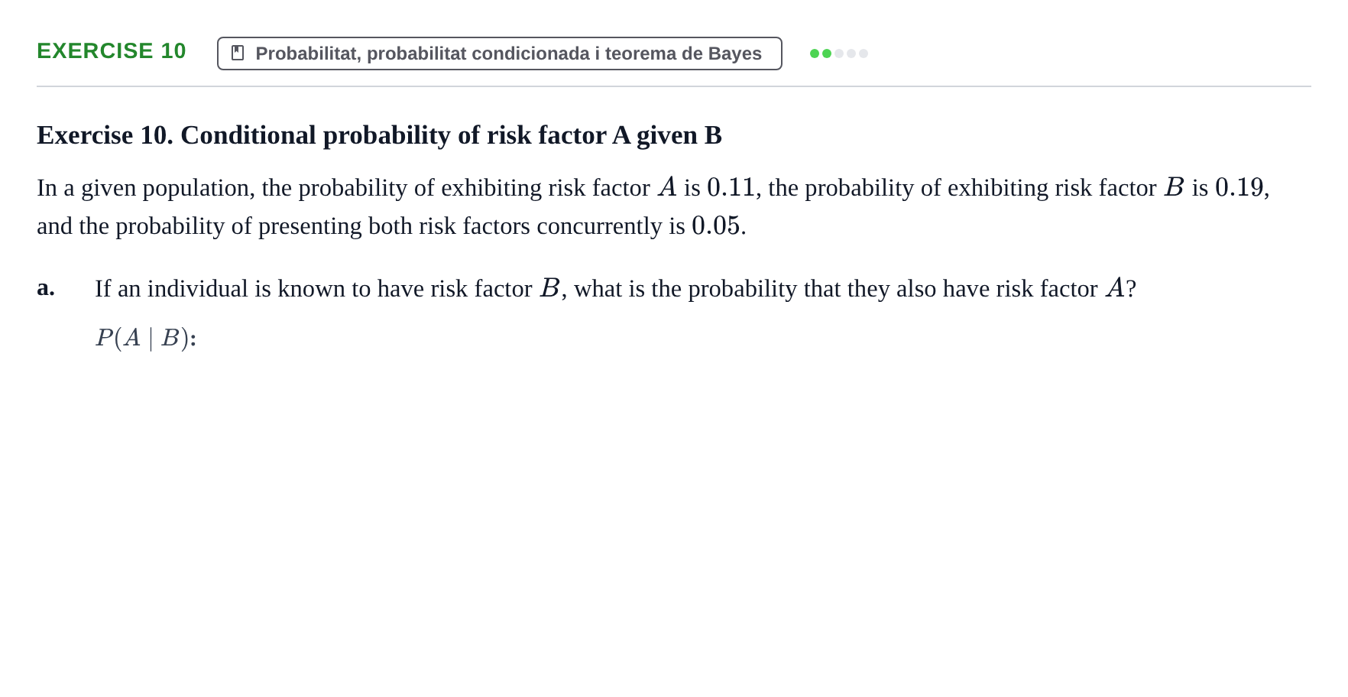1348x697 pixels.
Task: Click the last grey difficulty dot
Action: click(x=864, y=53)
